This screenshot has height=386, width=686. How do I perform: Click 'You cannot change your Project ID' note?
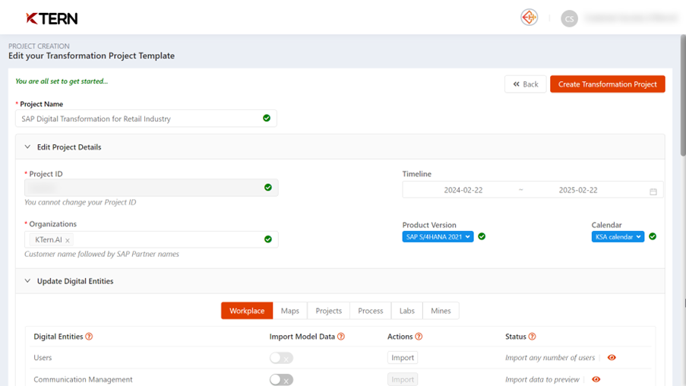pos(80,202)
